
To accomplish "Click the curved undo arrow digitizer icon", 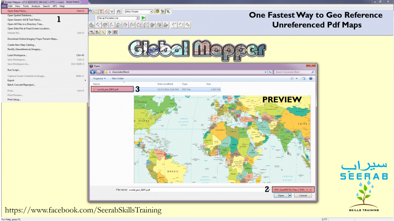I will 187,25.
